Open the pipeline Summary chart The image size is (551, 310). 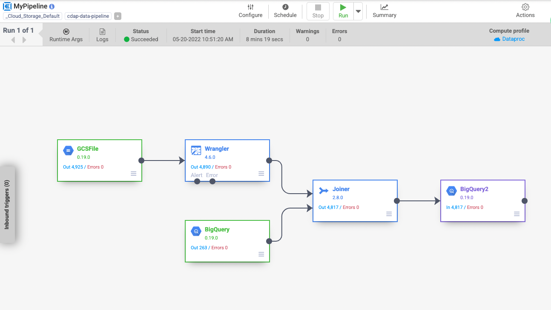pyautogui.click(x=385, y=11)
